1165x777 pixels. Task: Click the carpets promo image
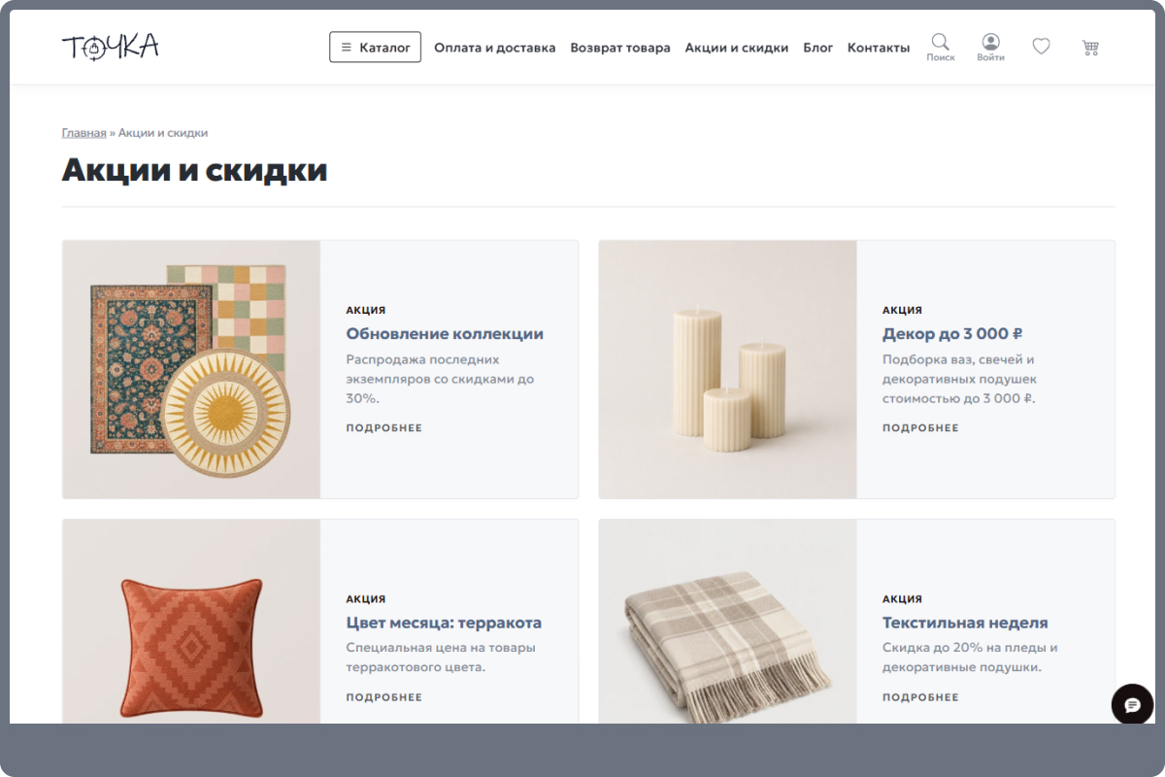191,369
